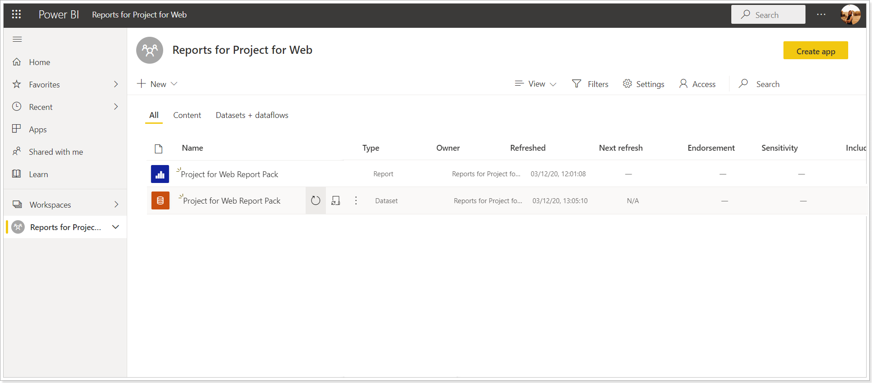Go to Home in sidebar

coord(40,62)
